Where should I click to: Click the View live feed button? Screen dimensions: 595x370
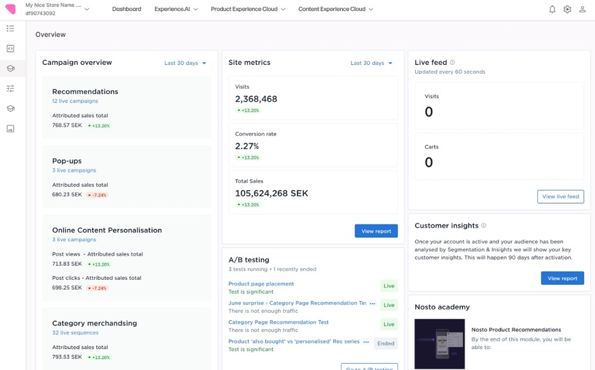pyautogui.click(x=560, y=196)
